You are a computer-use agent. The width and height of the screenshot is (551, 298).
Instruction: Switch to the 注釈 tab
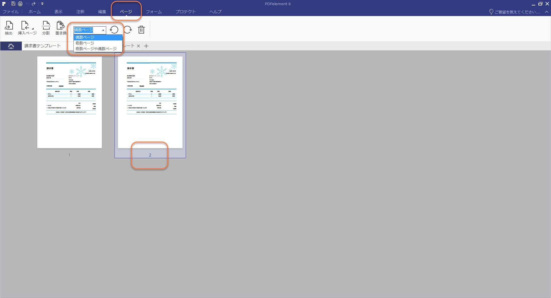coord(80,12)
